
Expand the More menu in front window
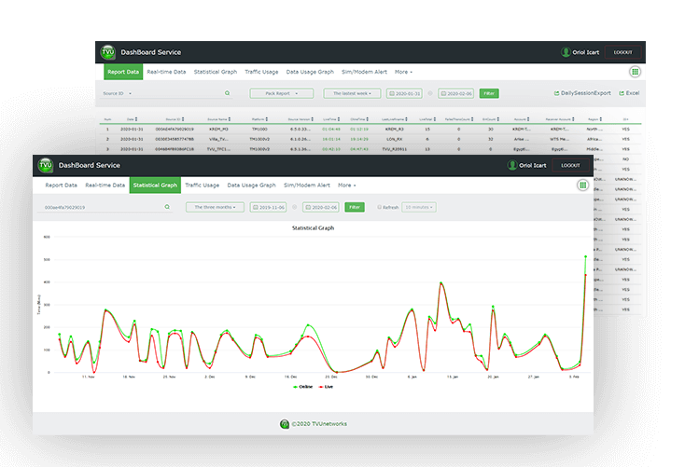(x=347, y=185)
